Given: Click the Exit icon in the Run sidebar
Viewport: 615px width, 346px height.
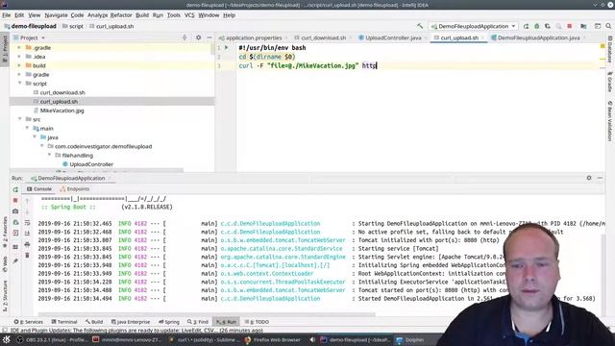Looking at the screenshot, I should (x=15, y=233).
